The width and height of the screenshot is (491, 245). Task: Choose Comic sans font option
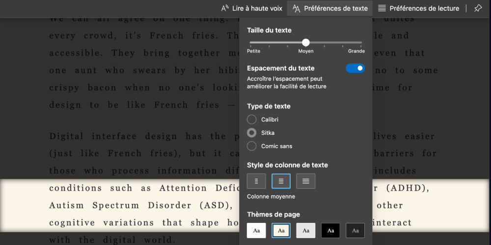tap(252, 146)
